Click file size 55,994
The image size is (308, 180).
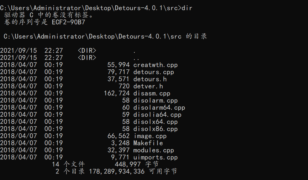click(x=118, y=65)
